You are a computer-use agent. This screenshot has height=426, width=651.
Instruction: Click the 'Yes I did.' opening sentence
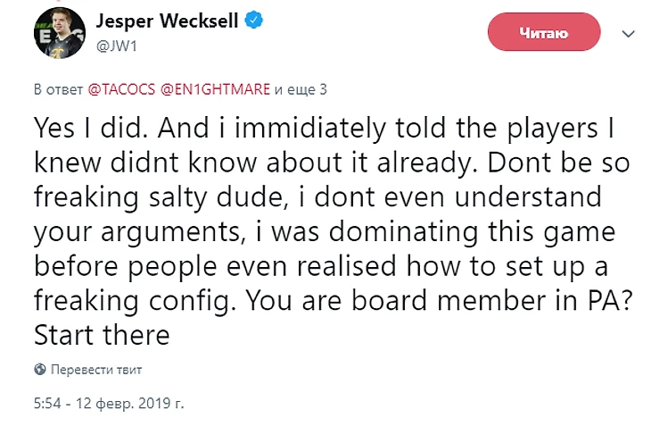coord(90,128)
